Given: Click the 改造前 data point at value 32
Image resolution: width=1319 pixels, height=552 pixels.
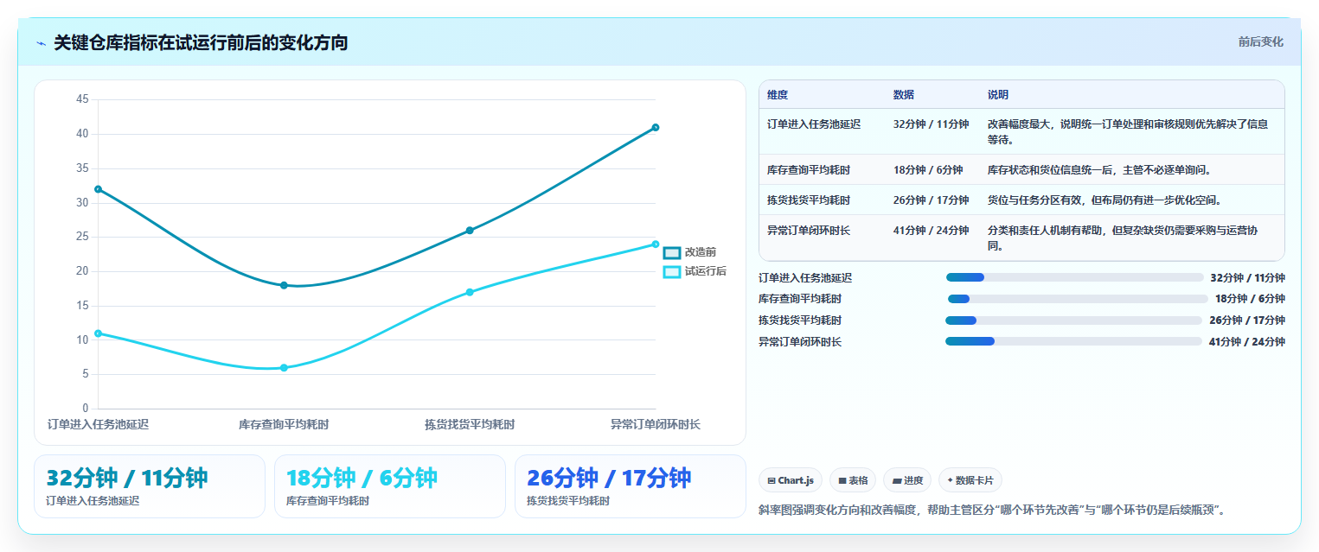Looking at the screenshot, I should (98, 189).
